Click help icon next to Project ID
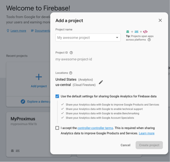The image size is (170, 162). (71, 53)
